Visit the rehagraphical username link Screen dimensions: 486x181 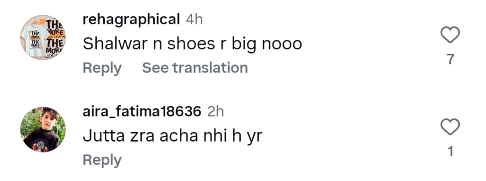pos(131,20)
